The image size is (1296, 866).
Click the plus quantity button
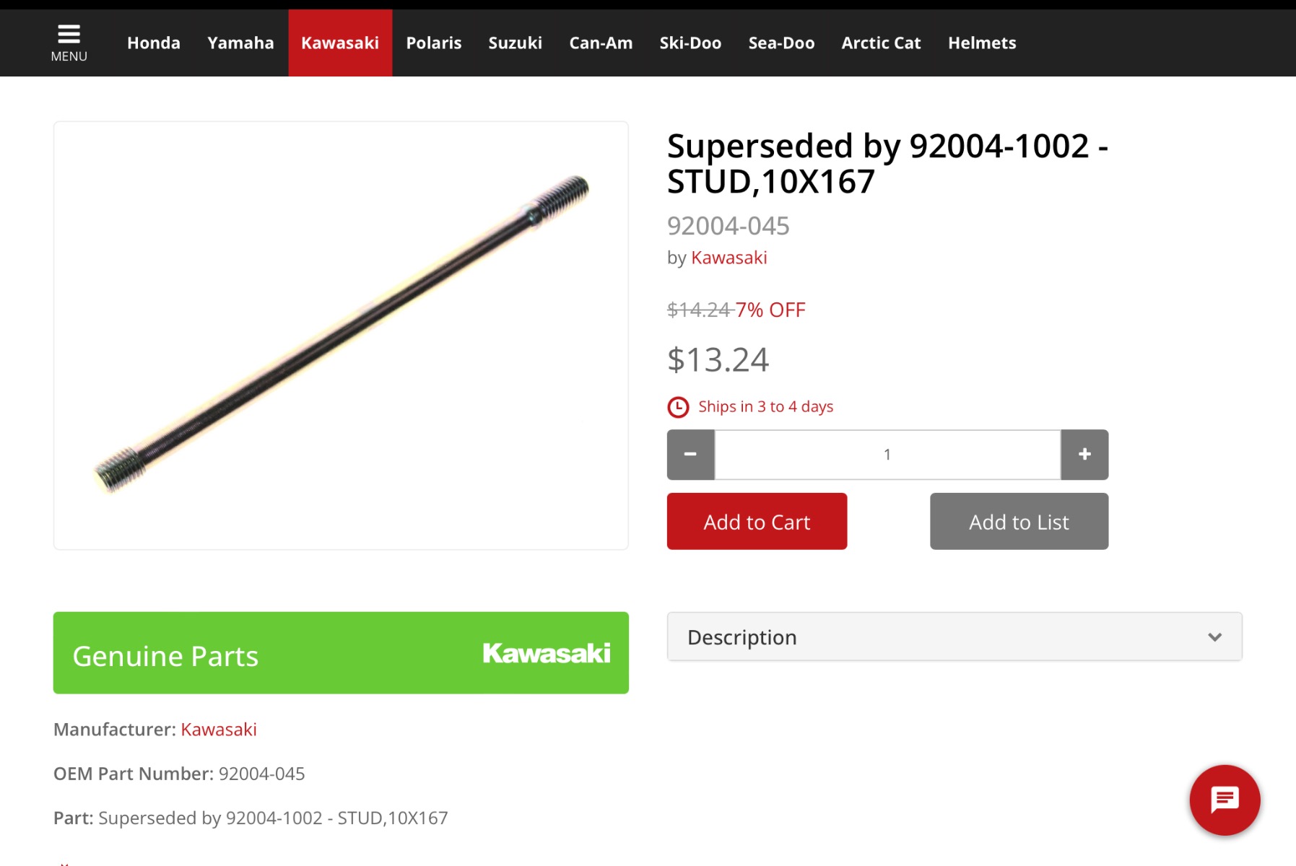coord(1084,455)
